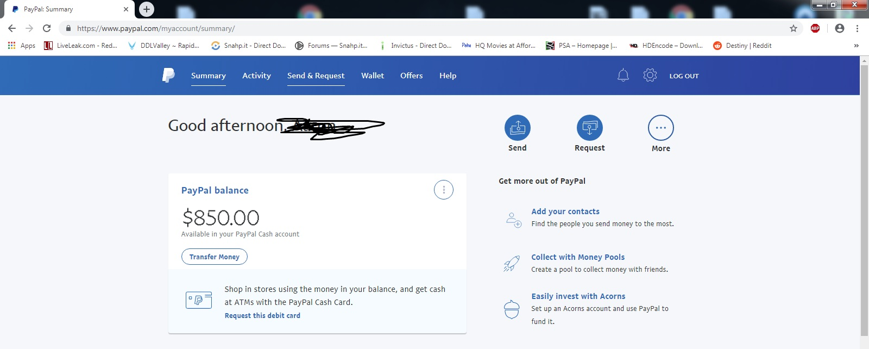This screenshot has height=349, width=869.
Task: Click the Money Pools rocket icon
Action: coord(512,264)
